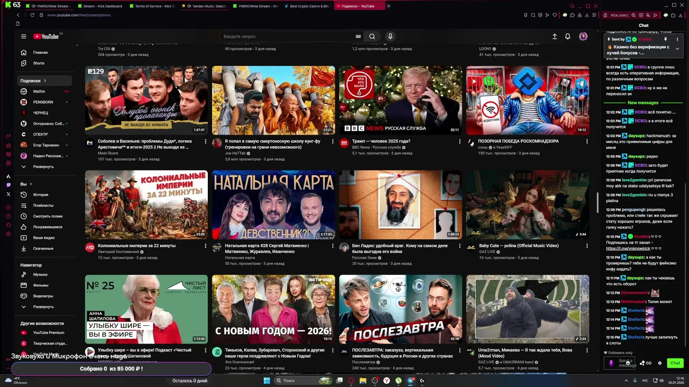Viewport: 689px width, 387px height.
Task: Open the ПОЗОРНАЯ ПОБЕДА РОСКОМНАДЗОРА thumbnail
Action: coord(528,100)
